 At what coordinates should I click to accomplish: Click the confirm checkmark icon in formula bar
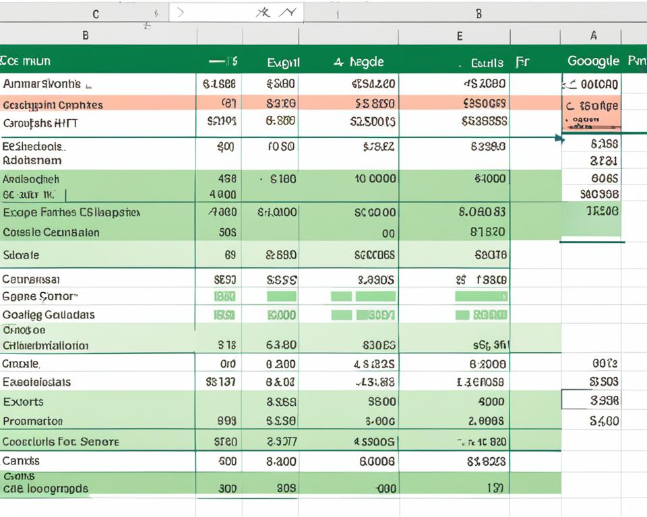[x=288, y=13]
